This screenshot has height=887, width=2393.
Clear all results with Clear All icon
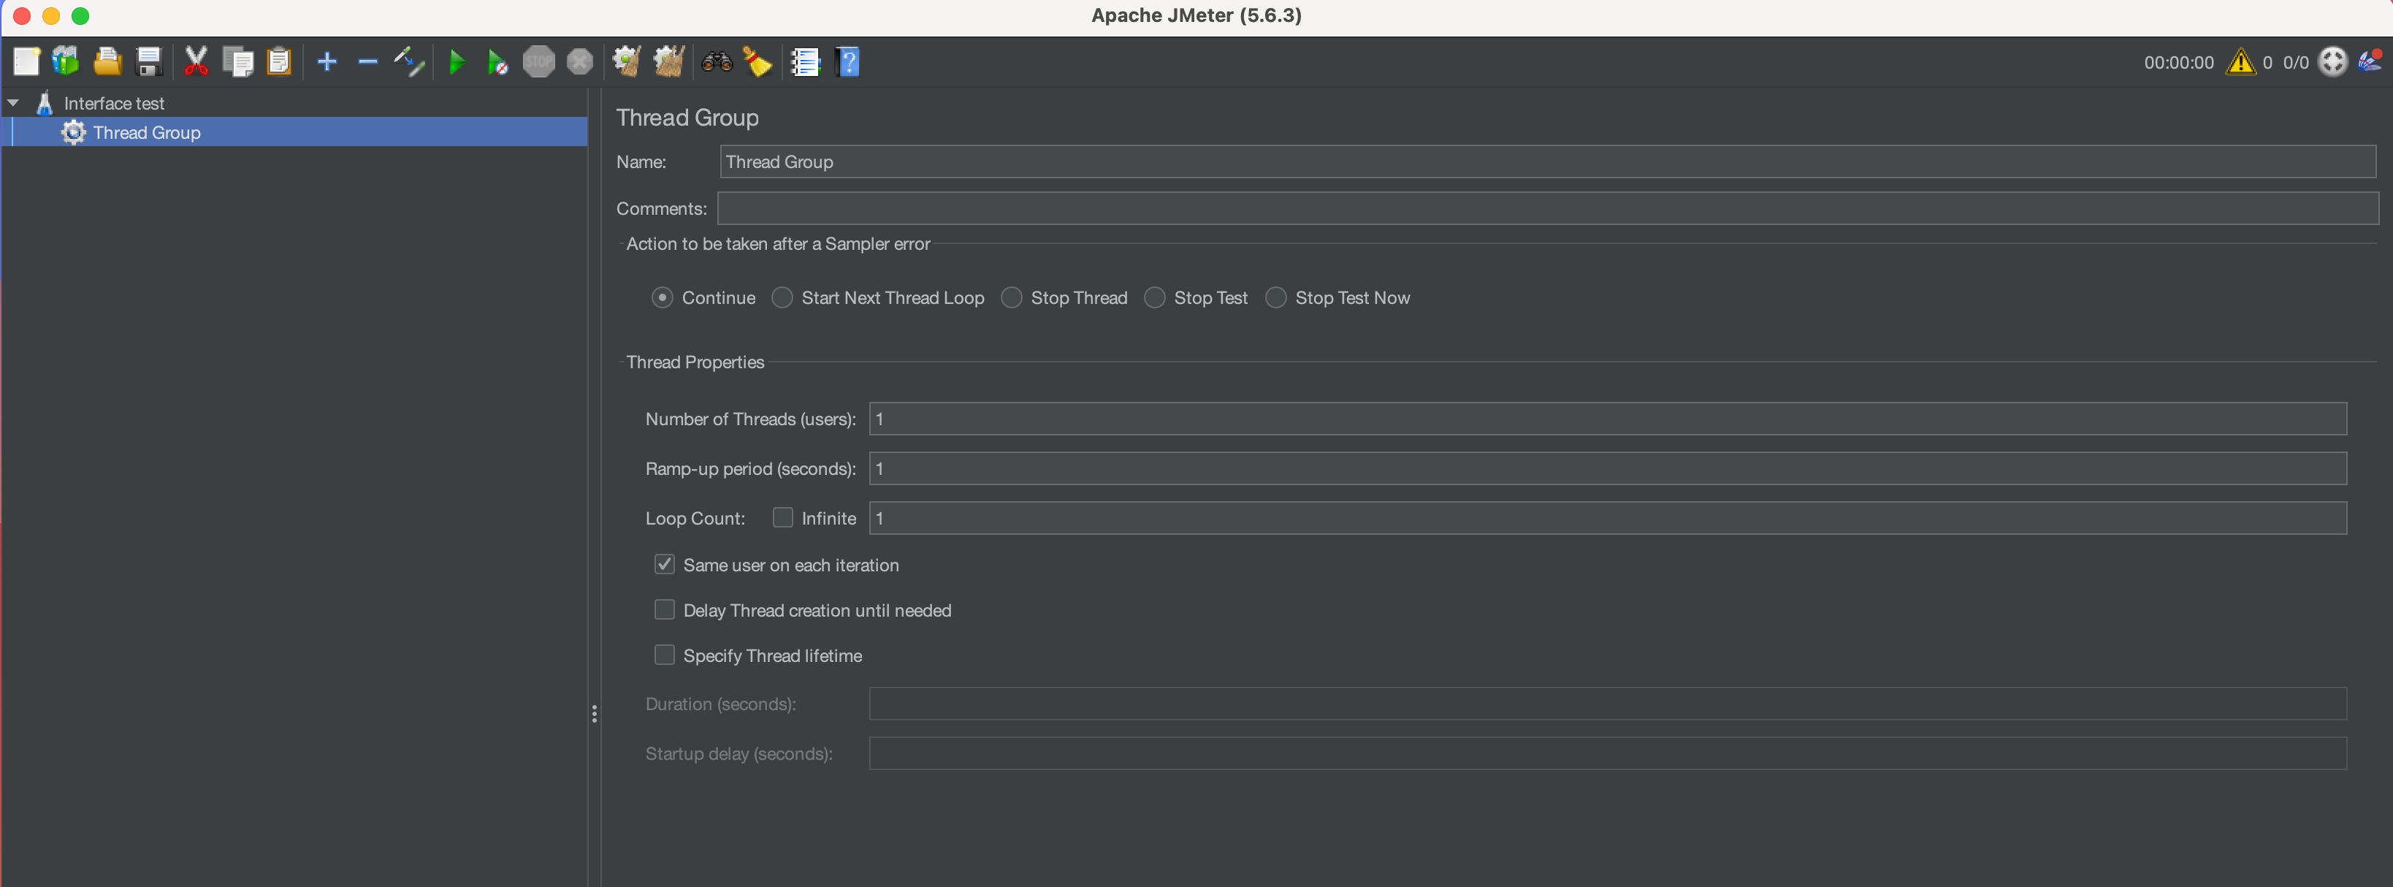click(x=669, y=62)
